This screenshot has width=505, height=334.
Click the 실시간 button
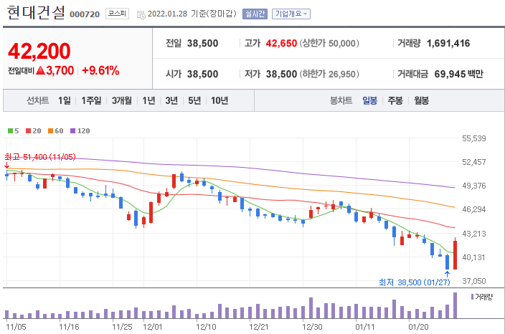(x=255, y=14)
